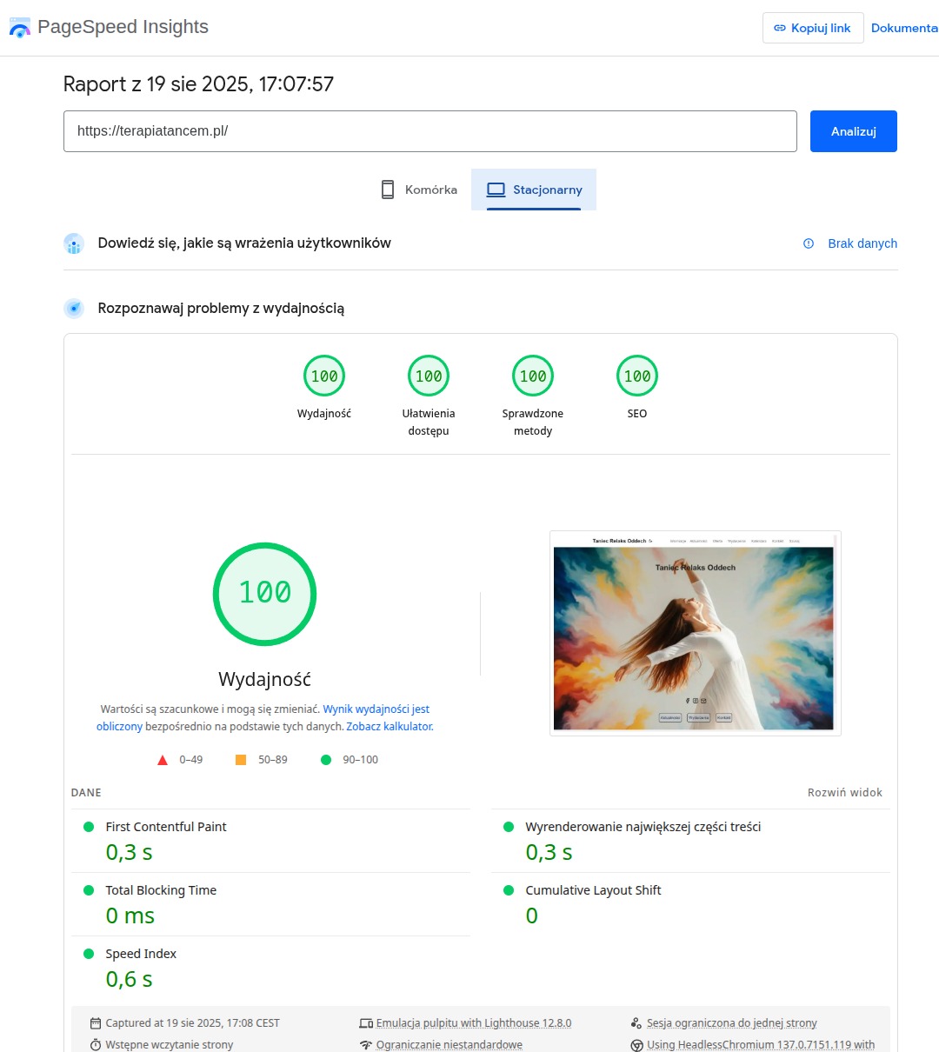This screenshot has width=939, height=1052.
Task: Click the blue icon next to Dowiedz się heading
Action: (74, 243)
